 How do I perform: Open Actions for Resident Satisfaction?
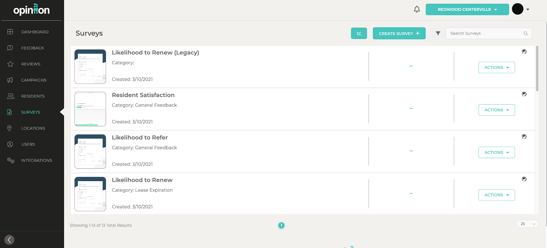(x=496, y=110)
